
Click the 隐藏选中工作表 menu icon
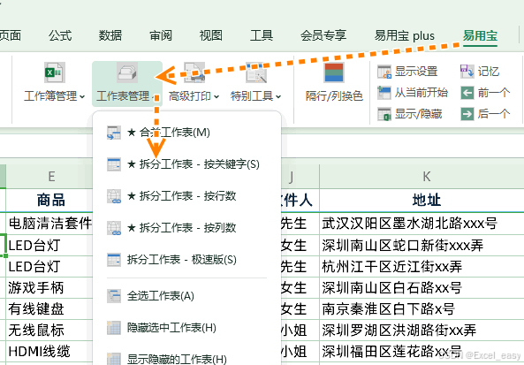[x=114, y=328]
